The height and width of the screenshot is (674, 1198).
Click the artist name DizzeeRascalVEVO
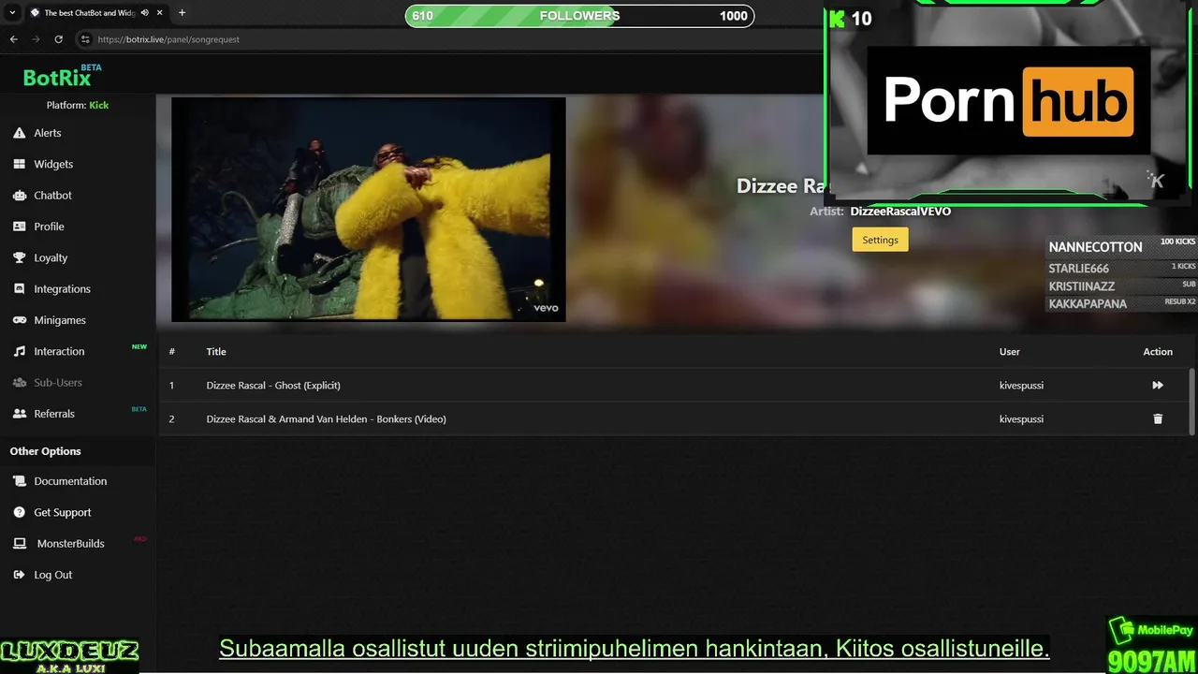pyautogui.click(x=900, y=212)
